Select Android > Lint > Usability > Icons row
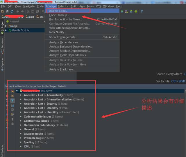Image resolution: width=186 pixels, height=157 pixels. tap(51, 112)
